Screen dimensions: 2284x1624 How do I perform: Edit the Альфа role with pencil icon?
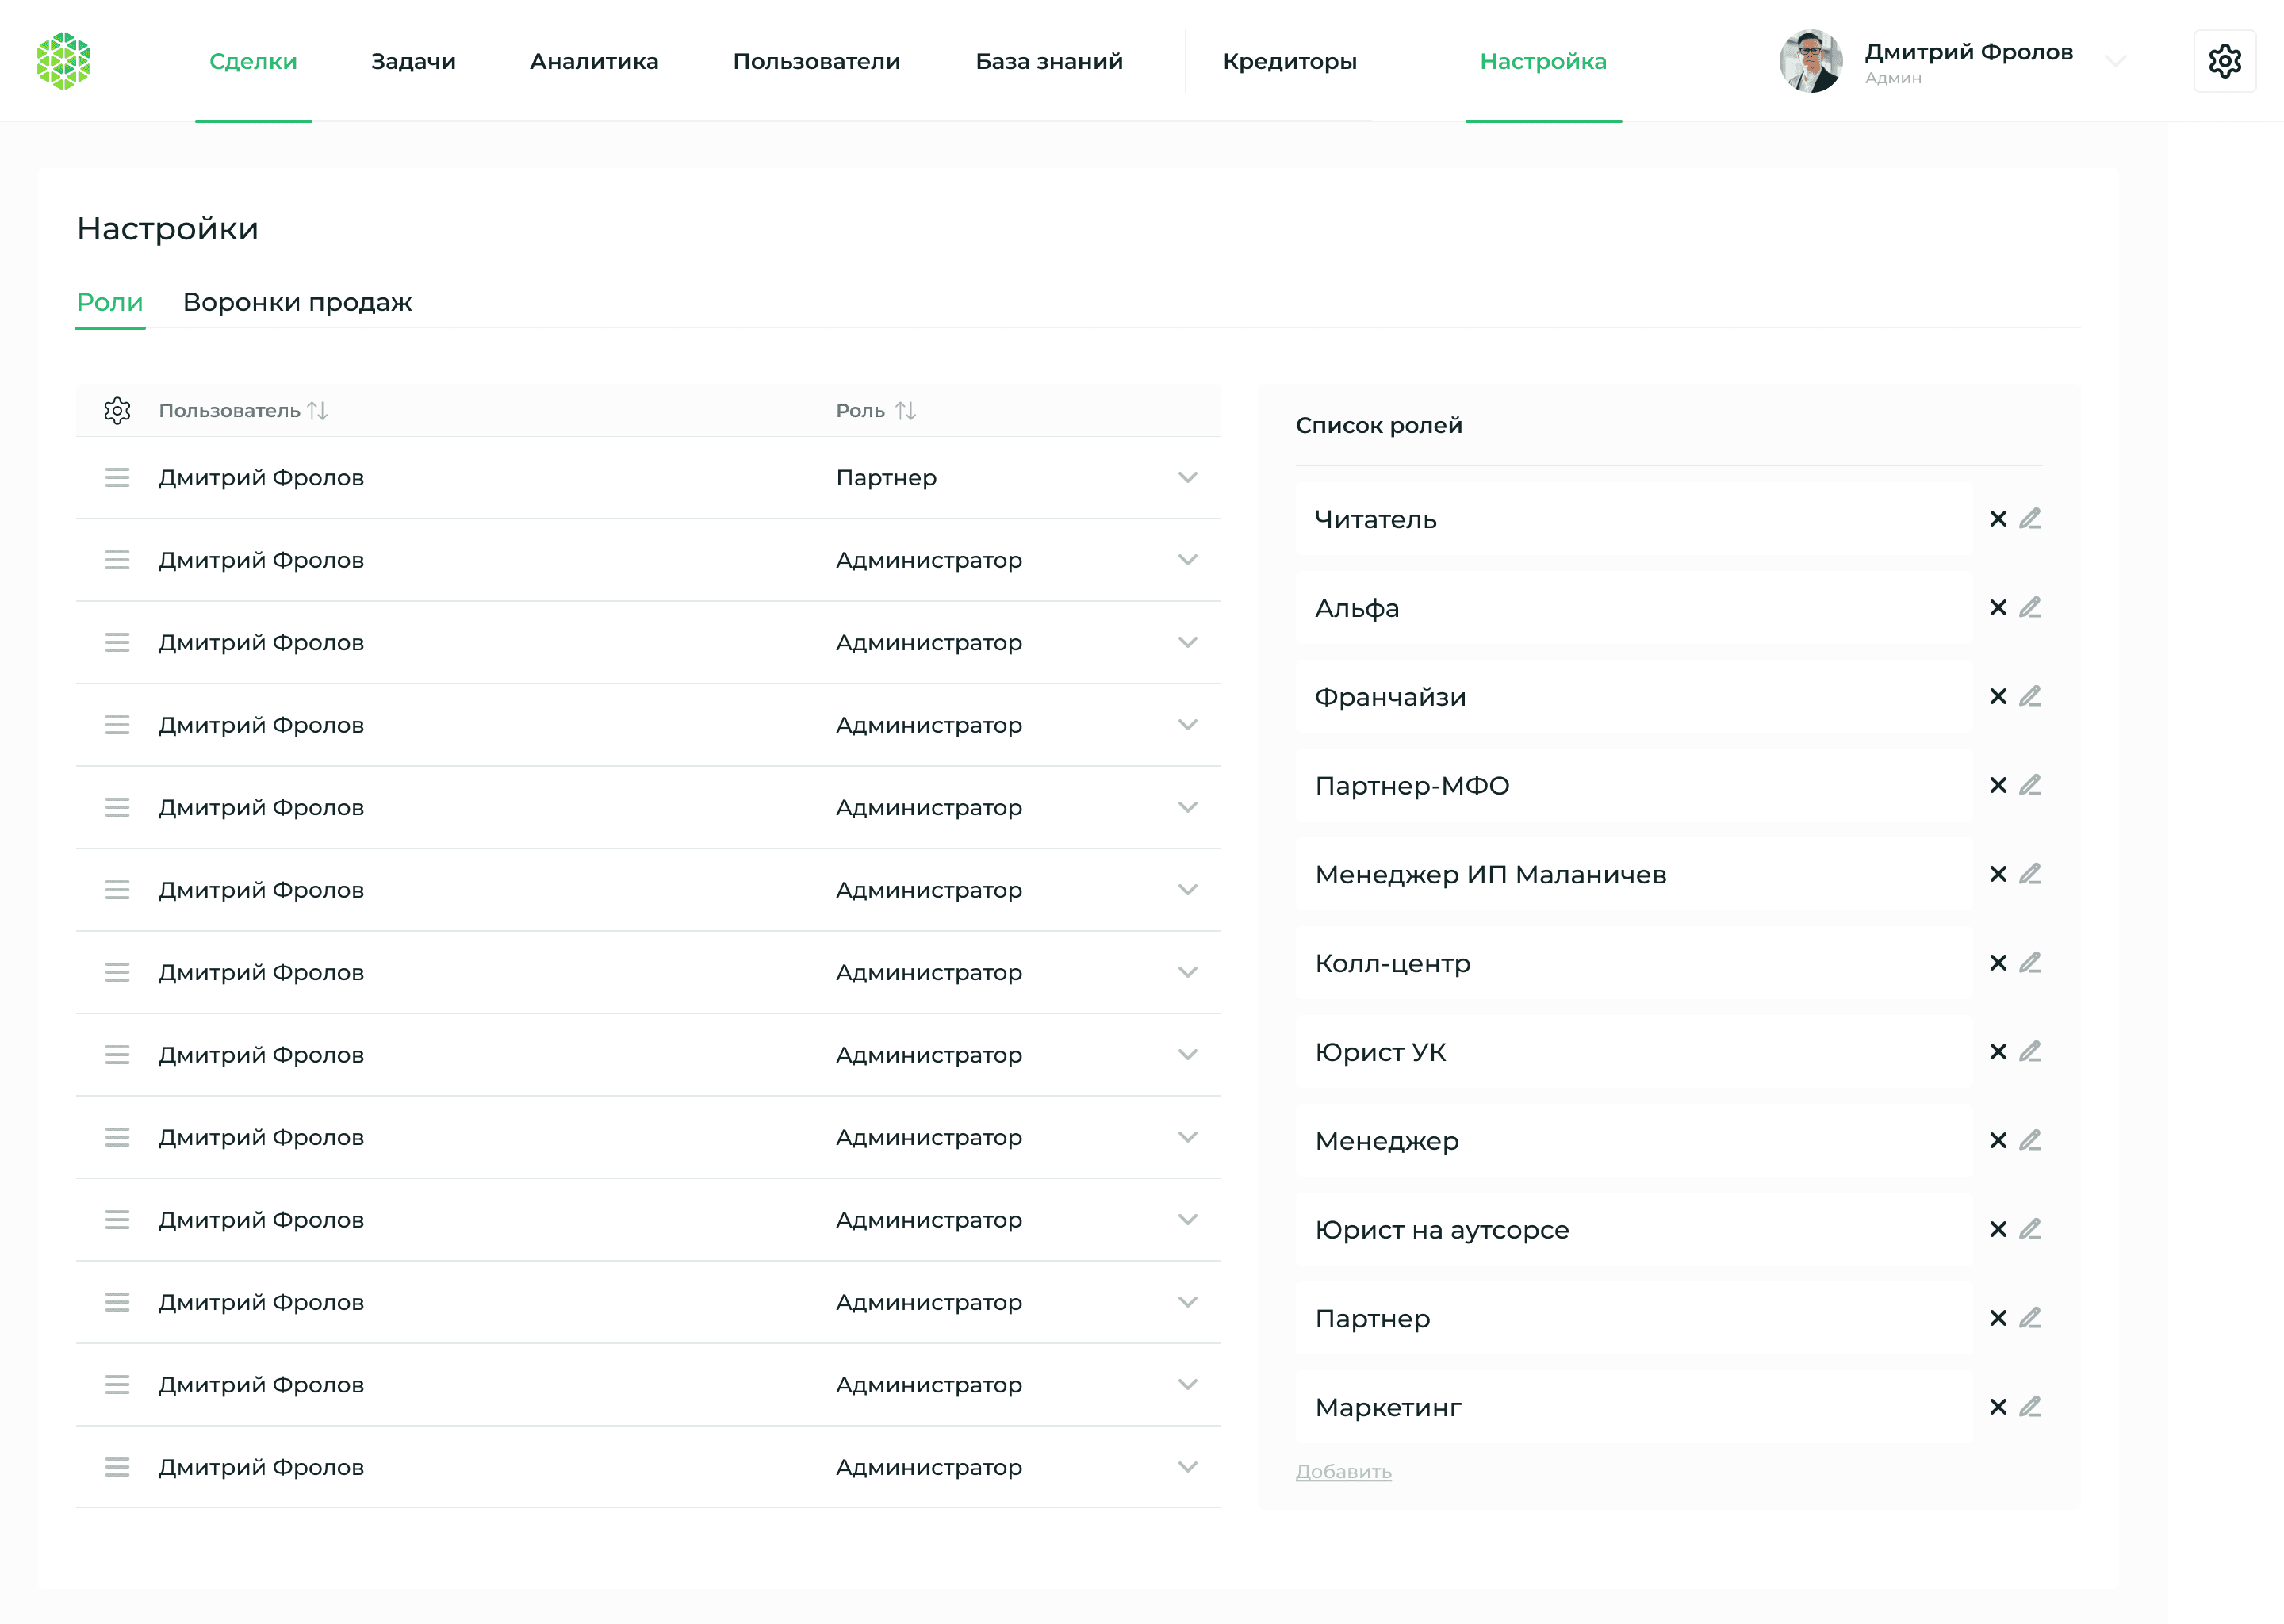point(2030,607)
